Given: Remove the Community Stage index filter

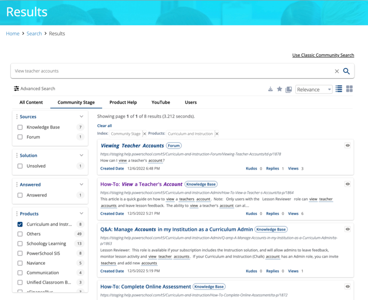Looking at the screenshot, I should tap(145, 134).
